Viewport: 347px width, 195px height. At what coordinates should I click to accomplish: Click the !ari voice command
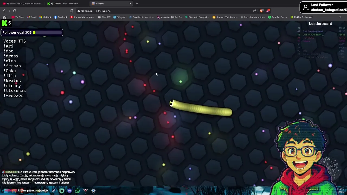(x=8, y=46)
